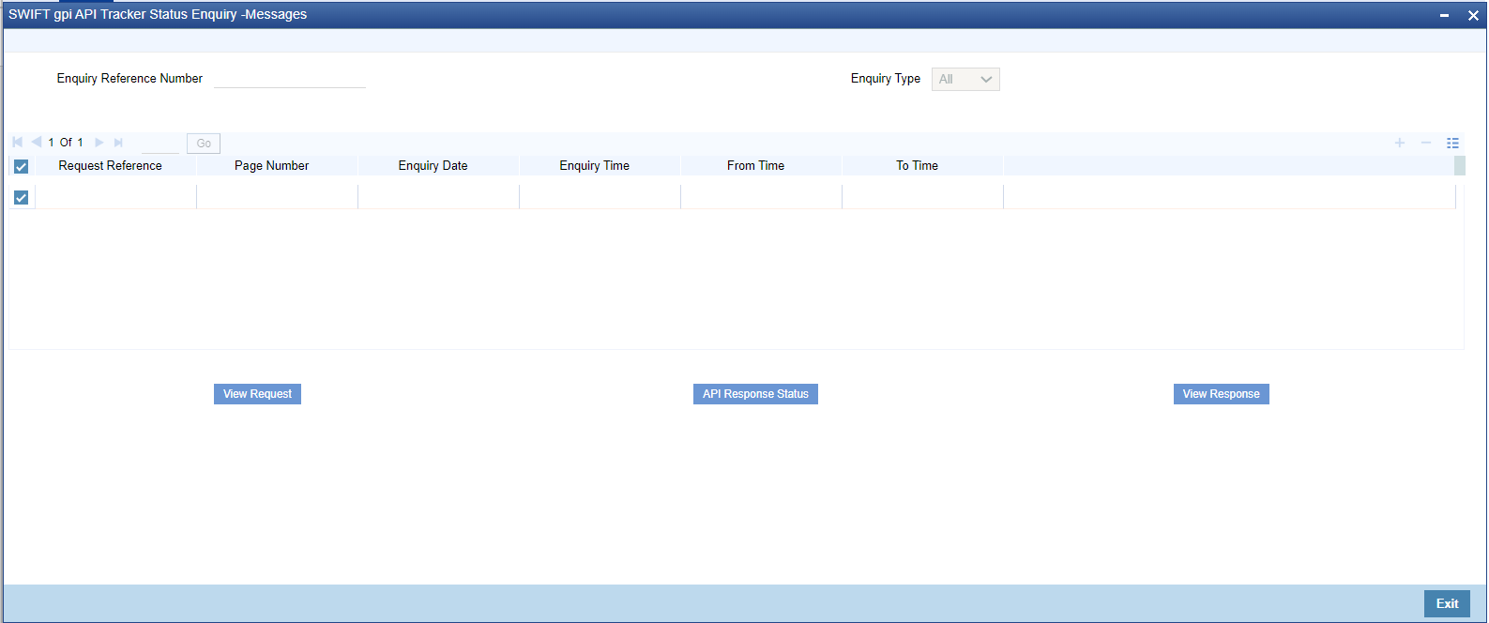Screen dimensions: 1489x623
Task: Go to first page of records
Action: pos(18,143)
